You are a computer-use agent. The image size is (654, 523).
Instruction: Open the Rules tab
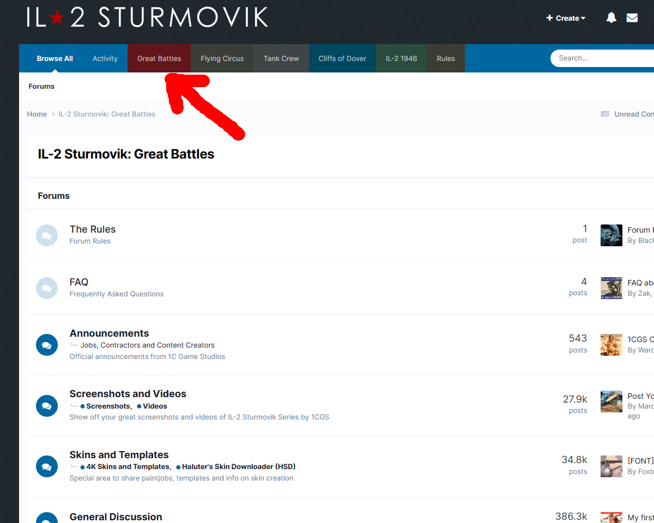(446, 58)
